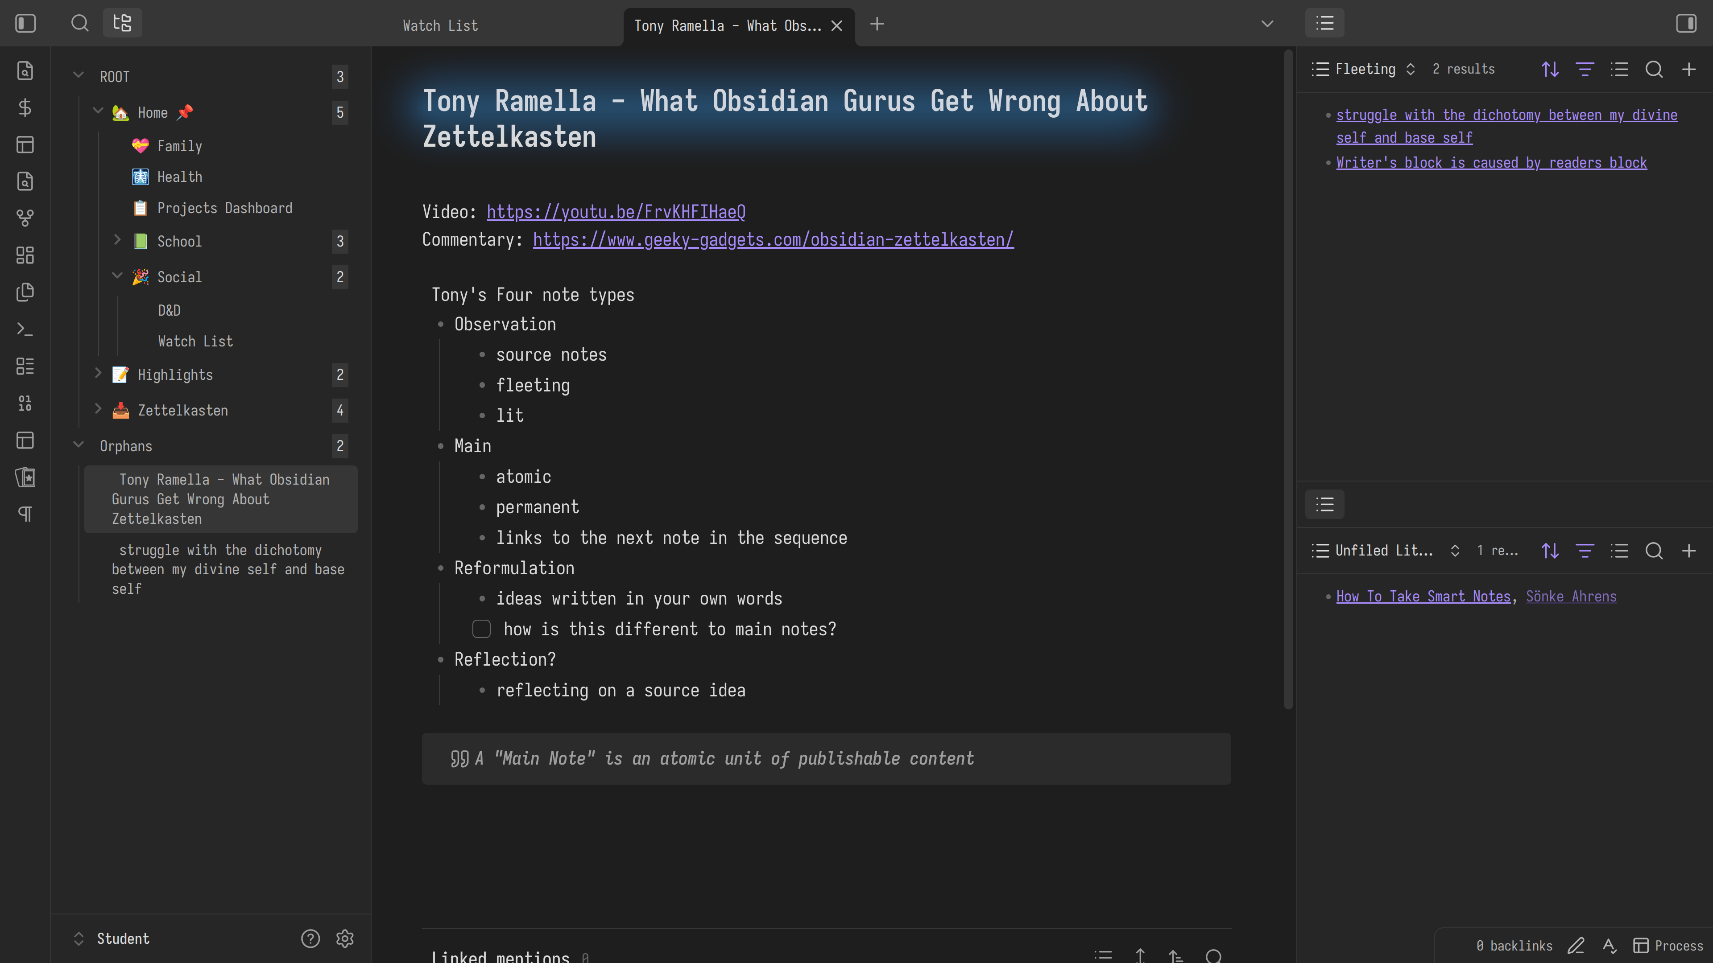
Task: Search within the Unfiled Lit panel
Action: [x=1654, y=551]
